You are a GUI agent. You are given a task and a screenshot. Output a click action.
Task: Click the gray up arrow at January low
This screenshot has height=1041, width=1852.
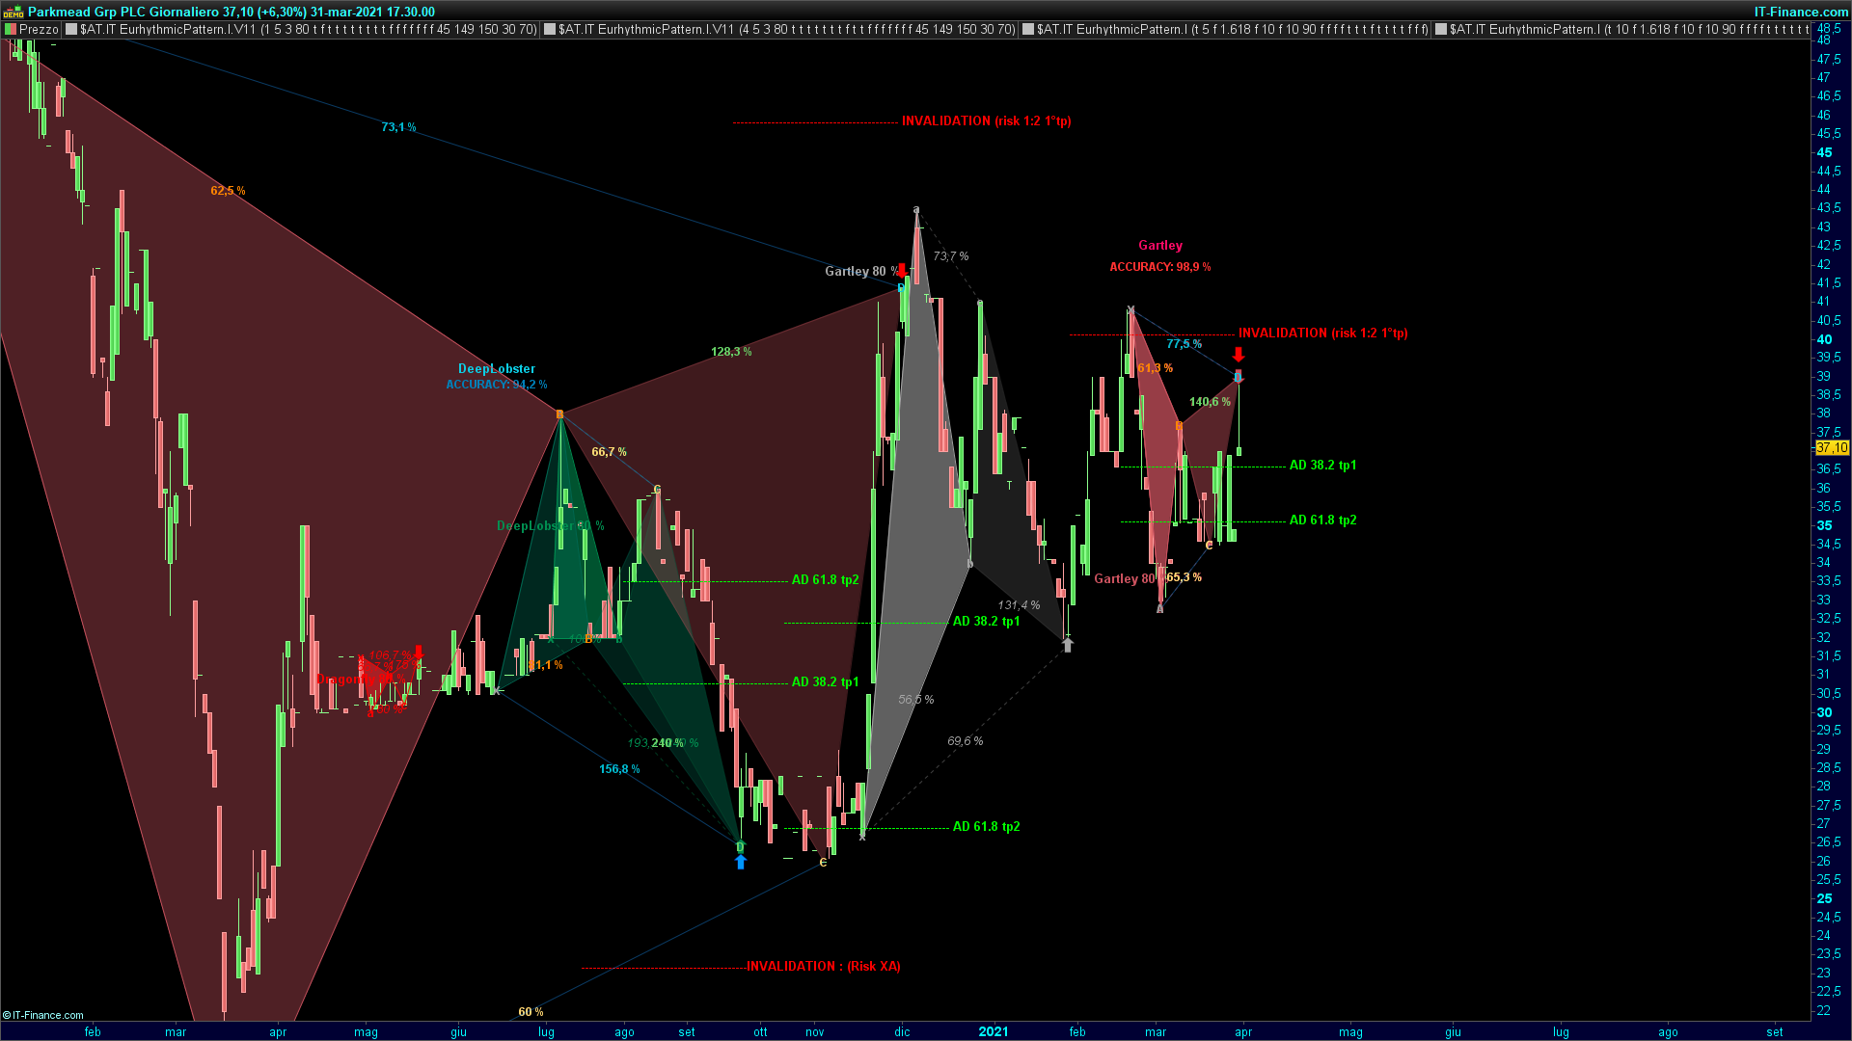pyautogui.click(x=1068, y=645)
